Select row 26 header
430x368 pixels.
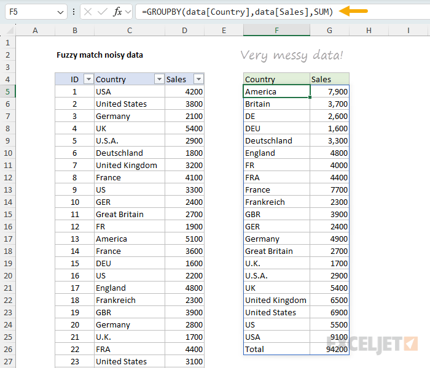point(7,350)
